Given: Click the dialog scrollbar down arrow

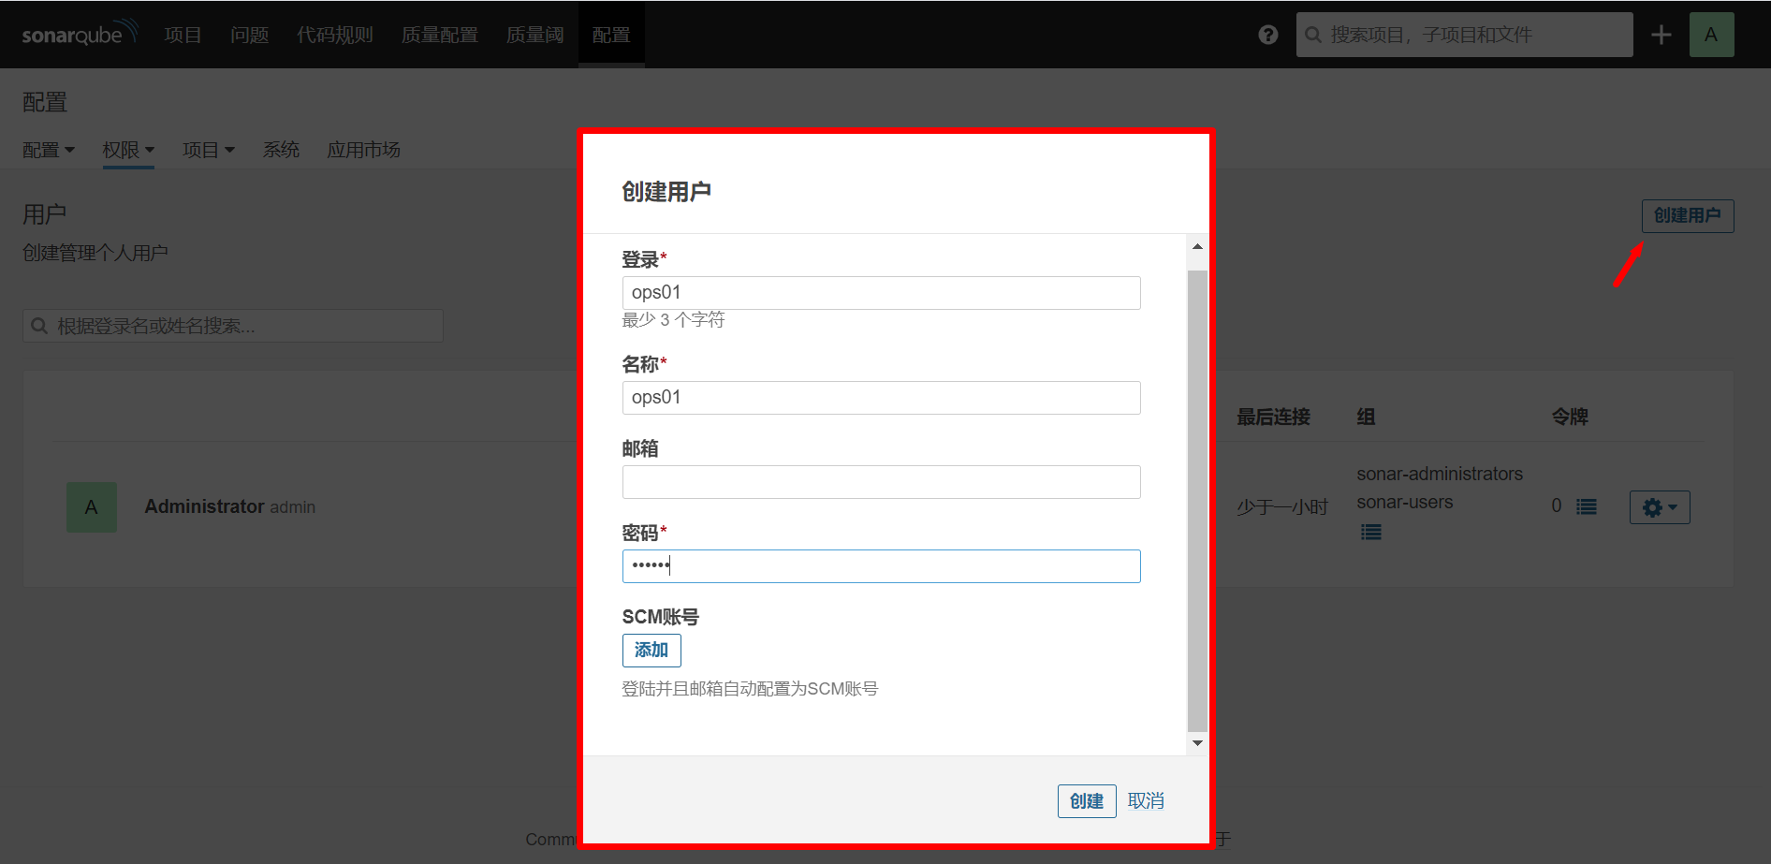Looking at the screenshot, I should tap(1197, 743).
